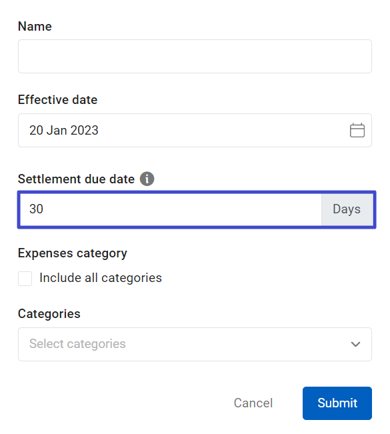Click the Effective date label

click(x=57, y=99)
